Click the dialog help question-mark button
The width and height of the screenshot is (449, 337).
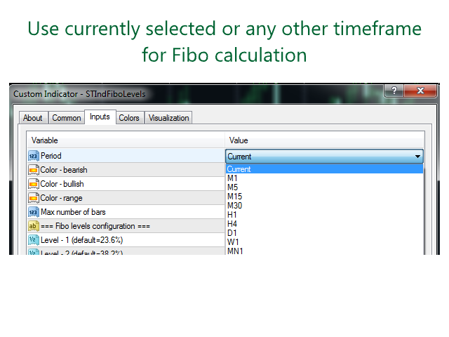[x=394, y=92]
